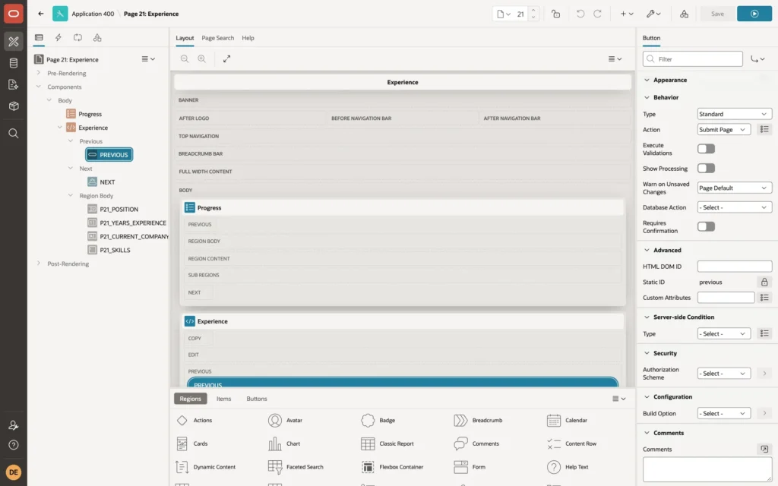
Task: Collapse the Appearance section
Action: click(x=647, y=80)
